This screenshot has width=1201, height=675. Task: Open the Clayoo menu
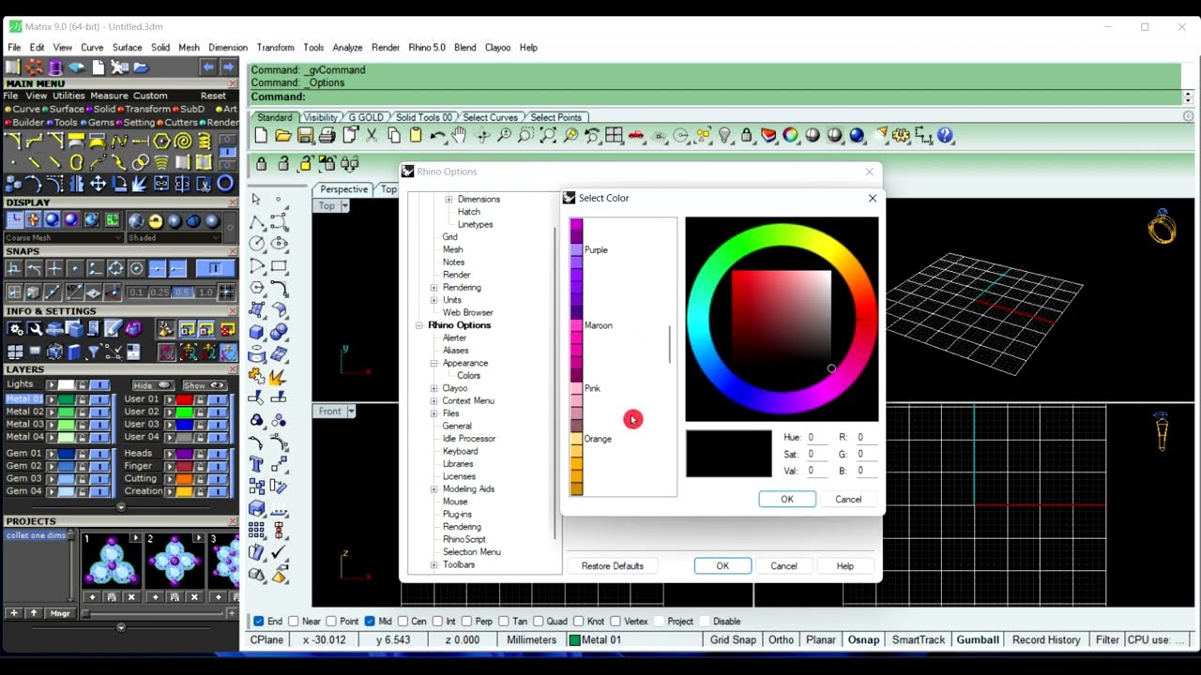(497, 47)
